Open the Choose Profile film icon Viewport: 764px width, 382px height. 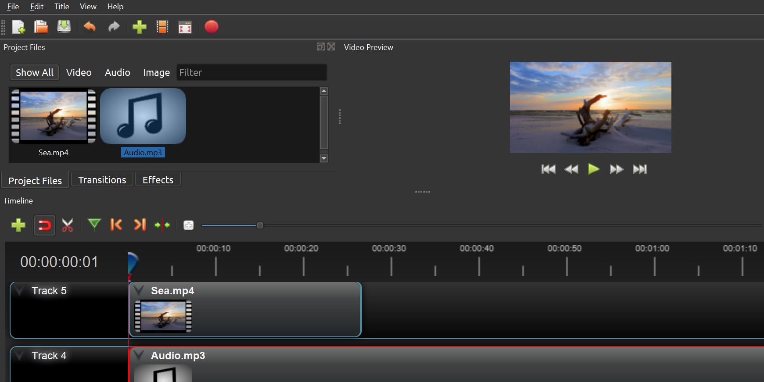pyautogui.click(x=162, y=27)
